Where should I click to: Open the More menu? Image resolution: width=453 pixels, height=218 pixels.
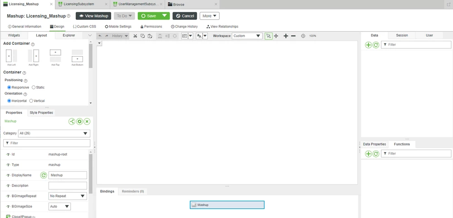[x=209, y=16]
